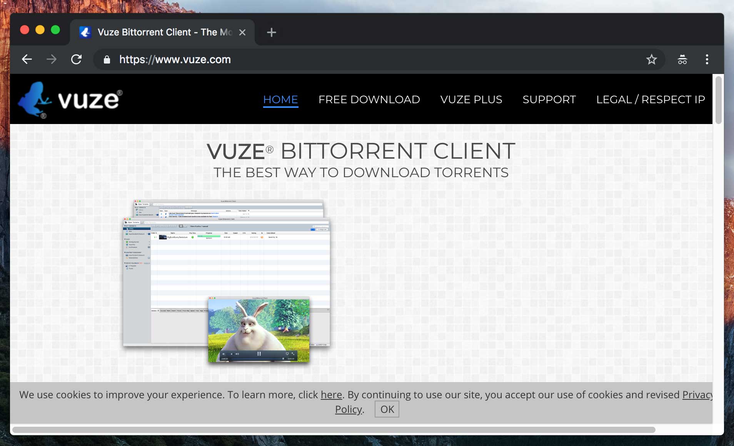This screenshot has height=446, width=734.
Task: Maximize the browser with the green button
Action: pos(55,30)
